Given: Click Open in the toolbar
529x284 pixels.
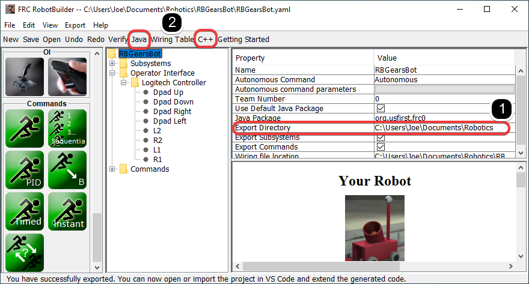Looking at the screenshot, I should (52, 40).
